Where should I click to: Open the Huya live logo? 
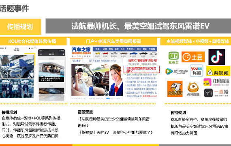tap(193, 89)
